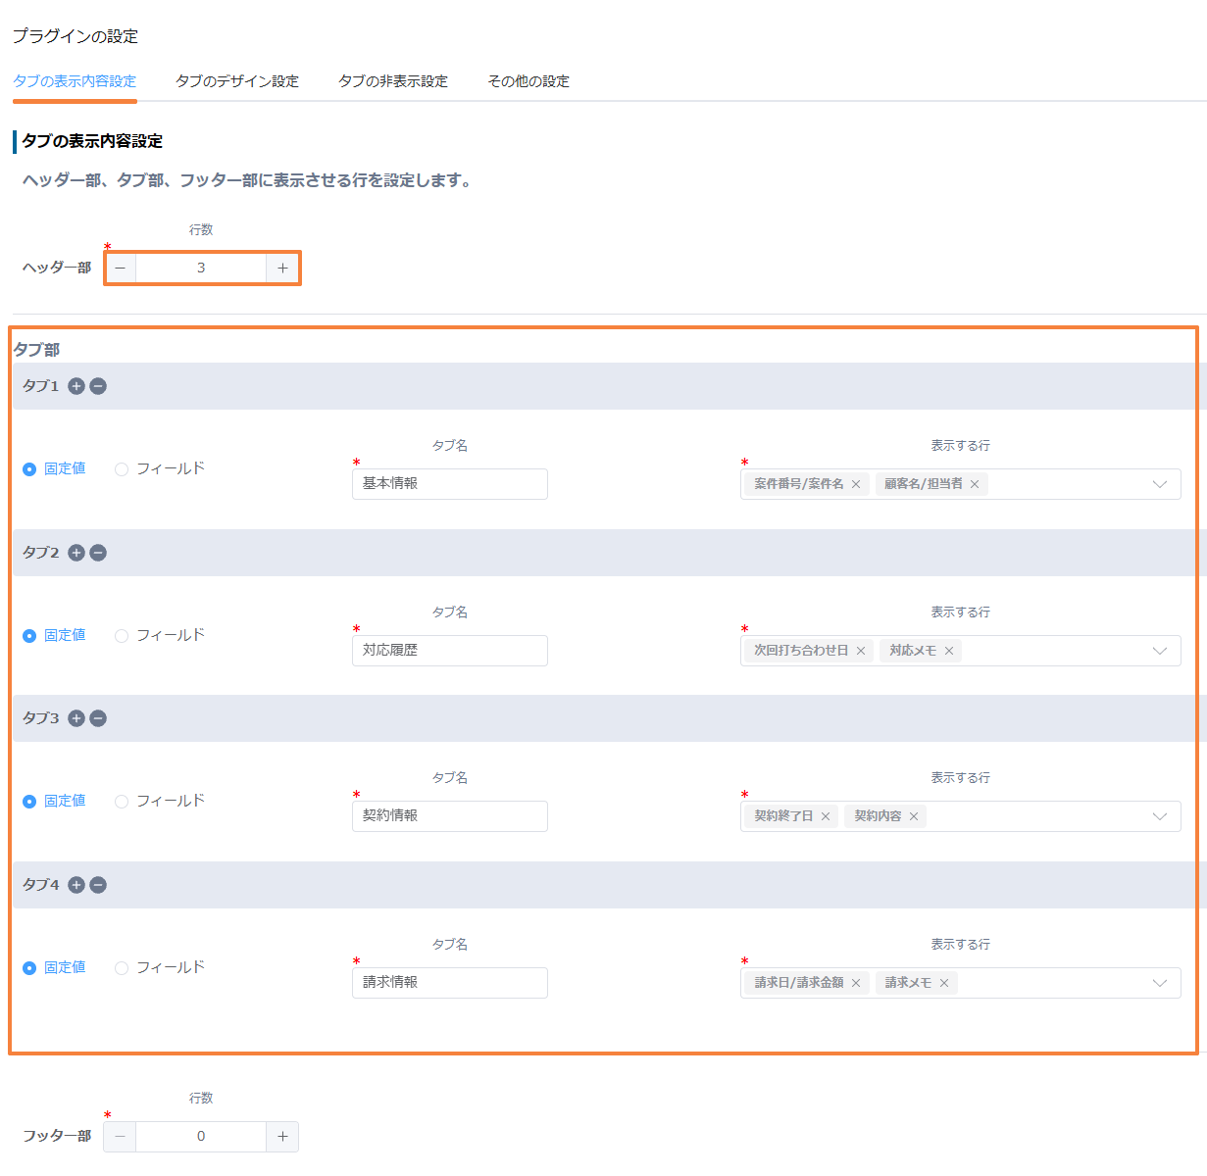Click the タブ4 header label
The height and width of the screenshot is (1176, 1207).
pos(41,885)
